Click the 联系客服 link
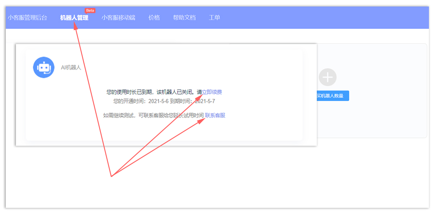The height and width of the screenshot is (214, 434). click(x=215, y=115)
